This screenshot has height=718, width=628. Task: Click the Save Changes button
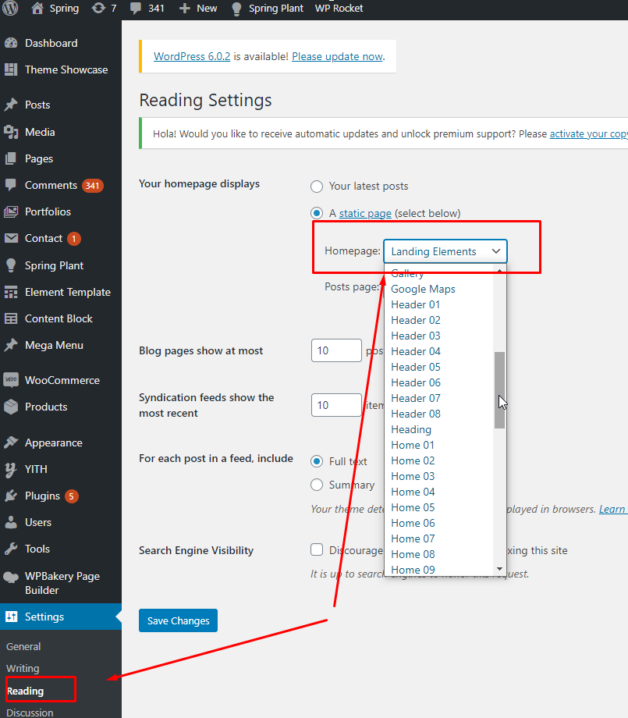pos(178,620)
